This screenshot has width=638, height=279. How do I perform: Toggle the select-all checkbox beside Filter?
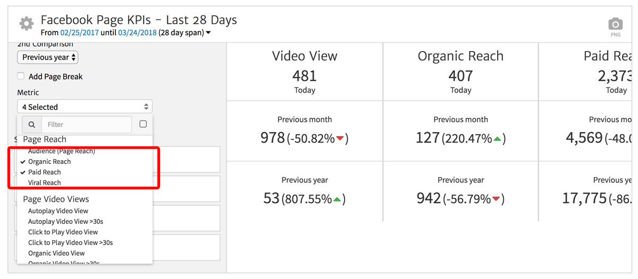(143, 124)
